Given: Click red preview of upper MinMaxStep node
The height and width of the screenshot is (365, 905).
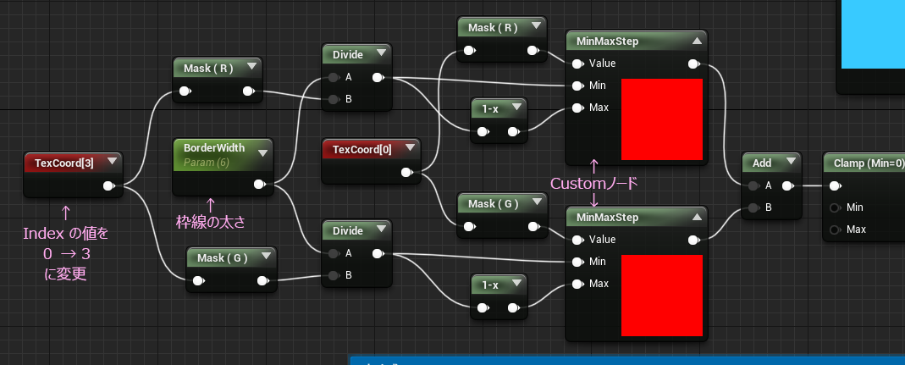Looking at the screenshot, I should [x=662, y=119].
